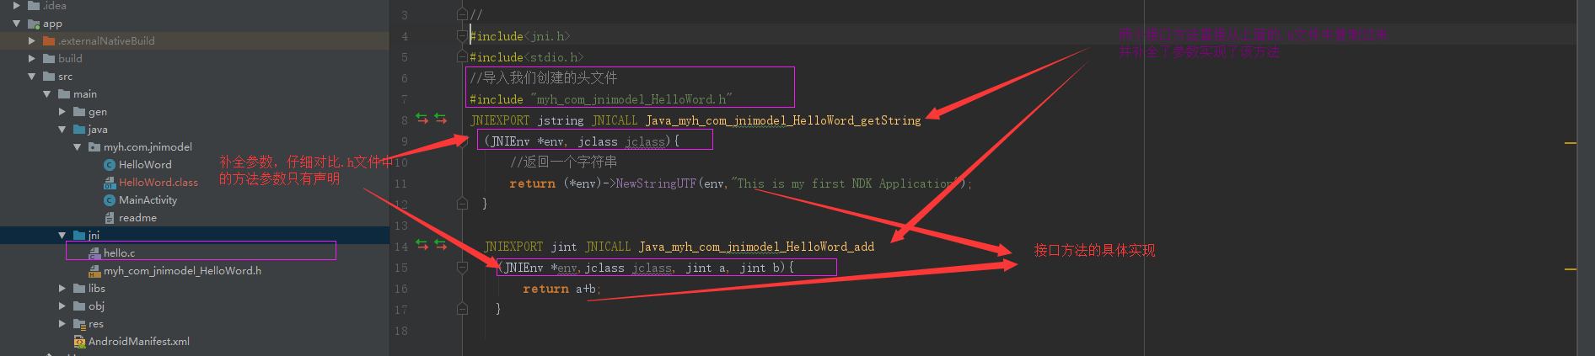Select the jni folder row

pyautogui.click(x=195, y=236)
